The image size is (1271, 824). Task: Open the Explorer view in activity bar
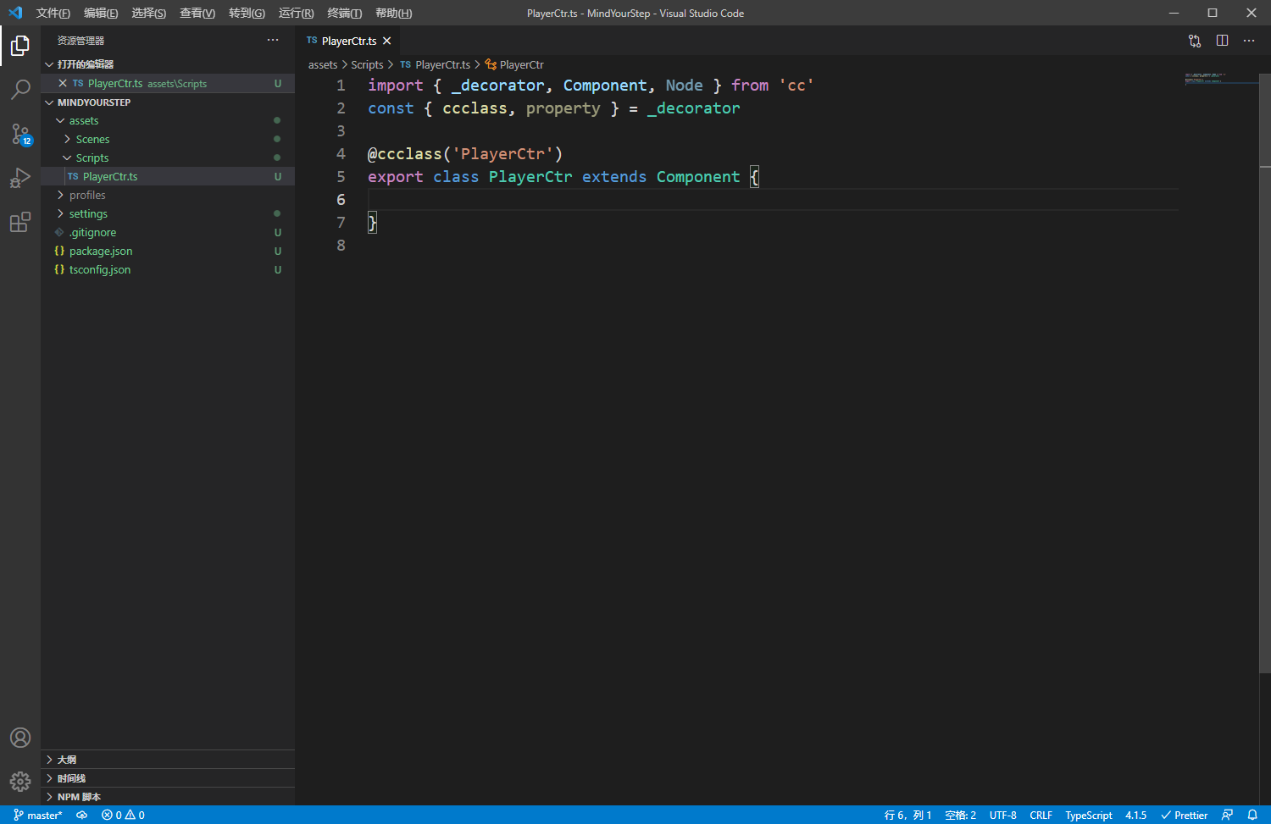pos(20,46)
